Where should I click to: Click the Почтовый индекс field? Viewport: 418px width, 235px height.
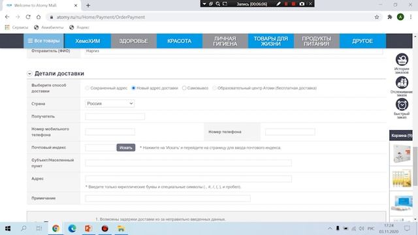[x=101, y=148]
